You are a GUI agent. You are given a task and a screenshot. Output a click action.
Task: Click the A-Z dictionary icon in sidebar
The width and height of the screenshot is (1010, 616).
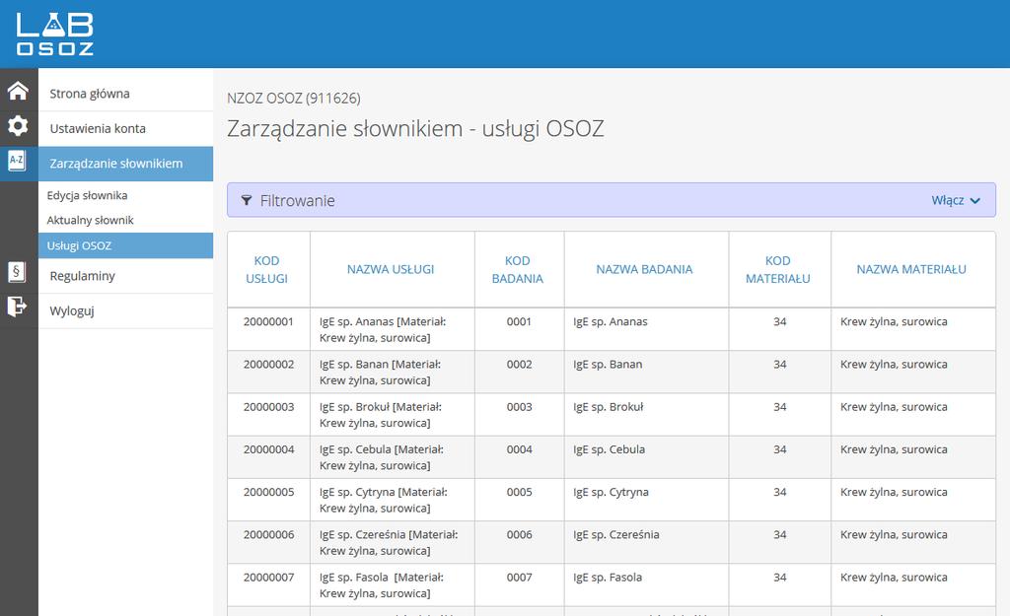pos(17,160)
